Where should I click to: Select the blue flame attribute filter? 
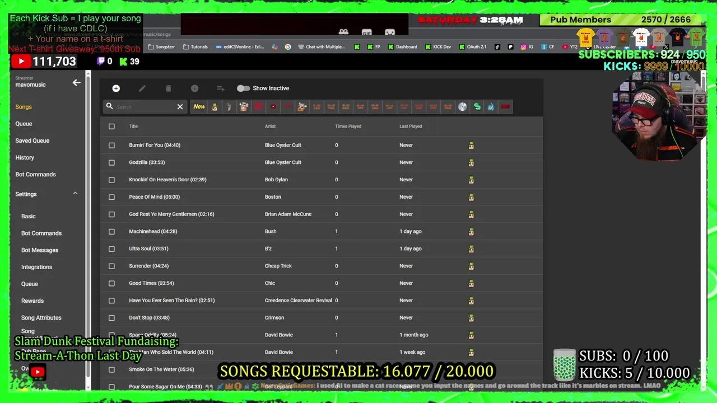[x=491, y=106]
